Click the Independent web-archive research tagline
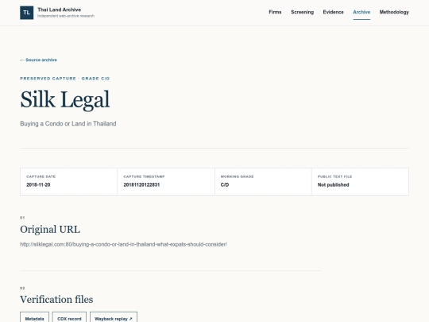Screen dimensions: 429x322 [66, 16]
